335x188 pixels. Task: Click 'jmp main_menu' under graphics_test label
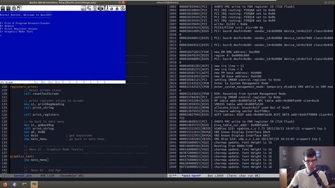tap(36, 160)
